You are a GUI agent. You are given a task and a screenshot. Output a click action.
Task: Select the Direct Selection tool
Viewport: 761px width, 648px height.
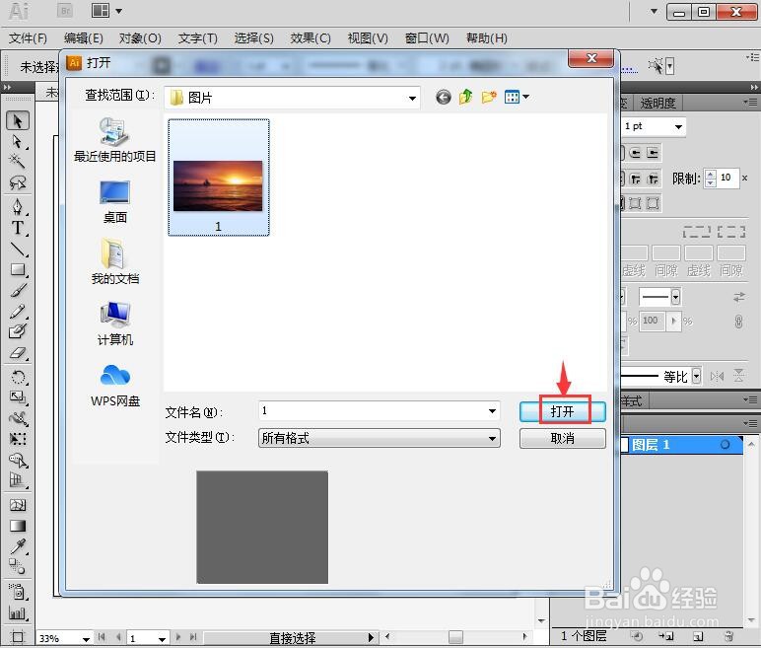coord(18,141)
